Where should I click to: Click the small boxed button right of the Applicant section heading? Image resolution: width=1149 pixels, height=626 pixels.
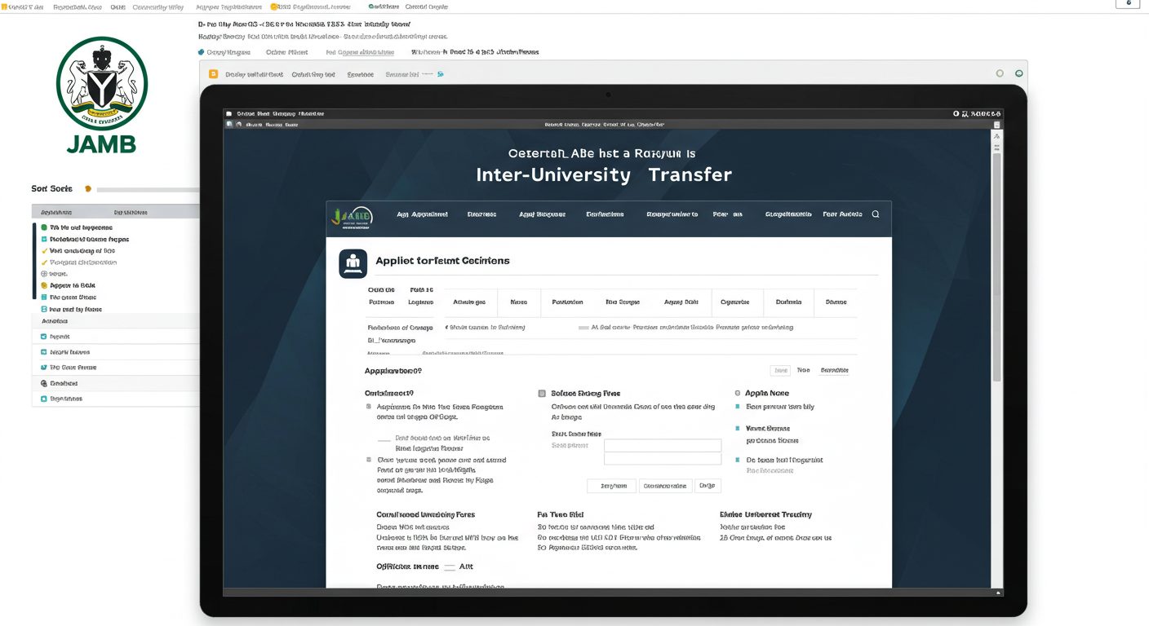tap(781, 370)
